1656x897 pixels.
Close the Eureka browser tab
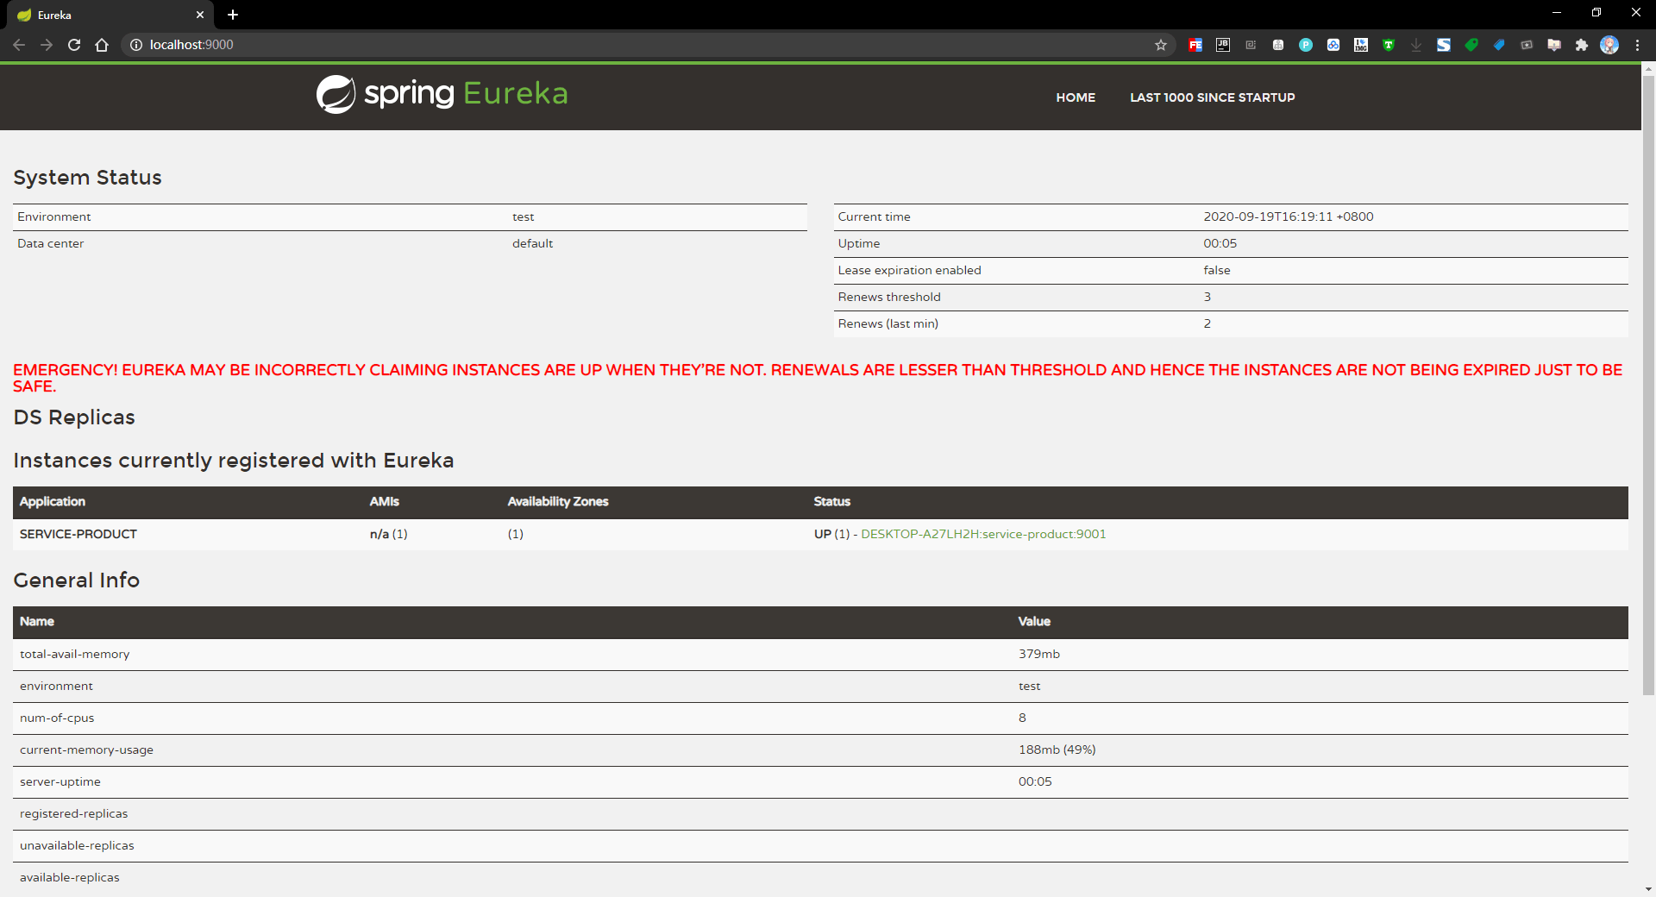point(200,15)
